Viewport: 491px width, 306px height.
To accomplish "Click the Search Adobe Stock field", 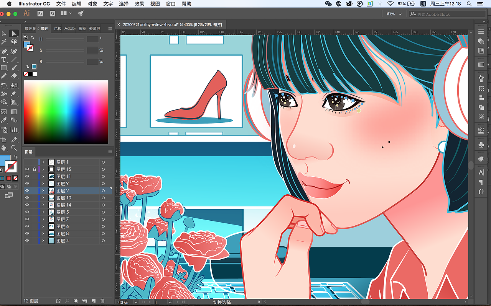I will coord(447,14).
